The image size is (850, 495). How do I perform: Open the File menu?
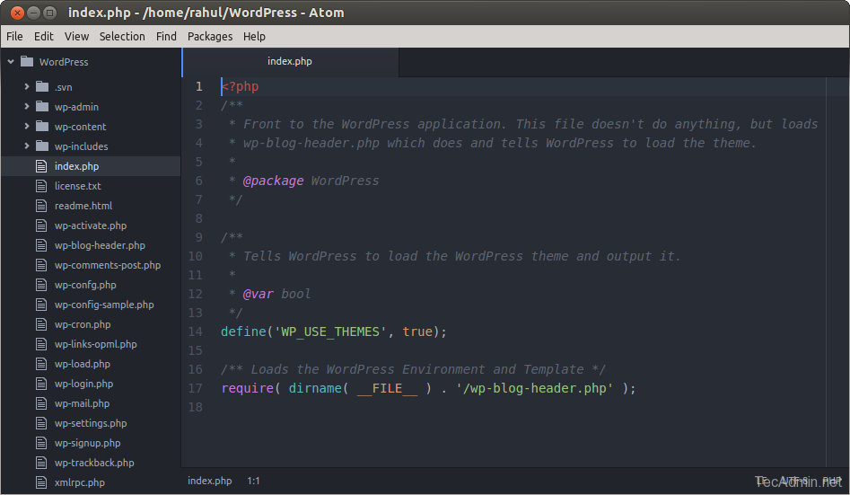click(x=14, y=36)
